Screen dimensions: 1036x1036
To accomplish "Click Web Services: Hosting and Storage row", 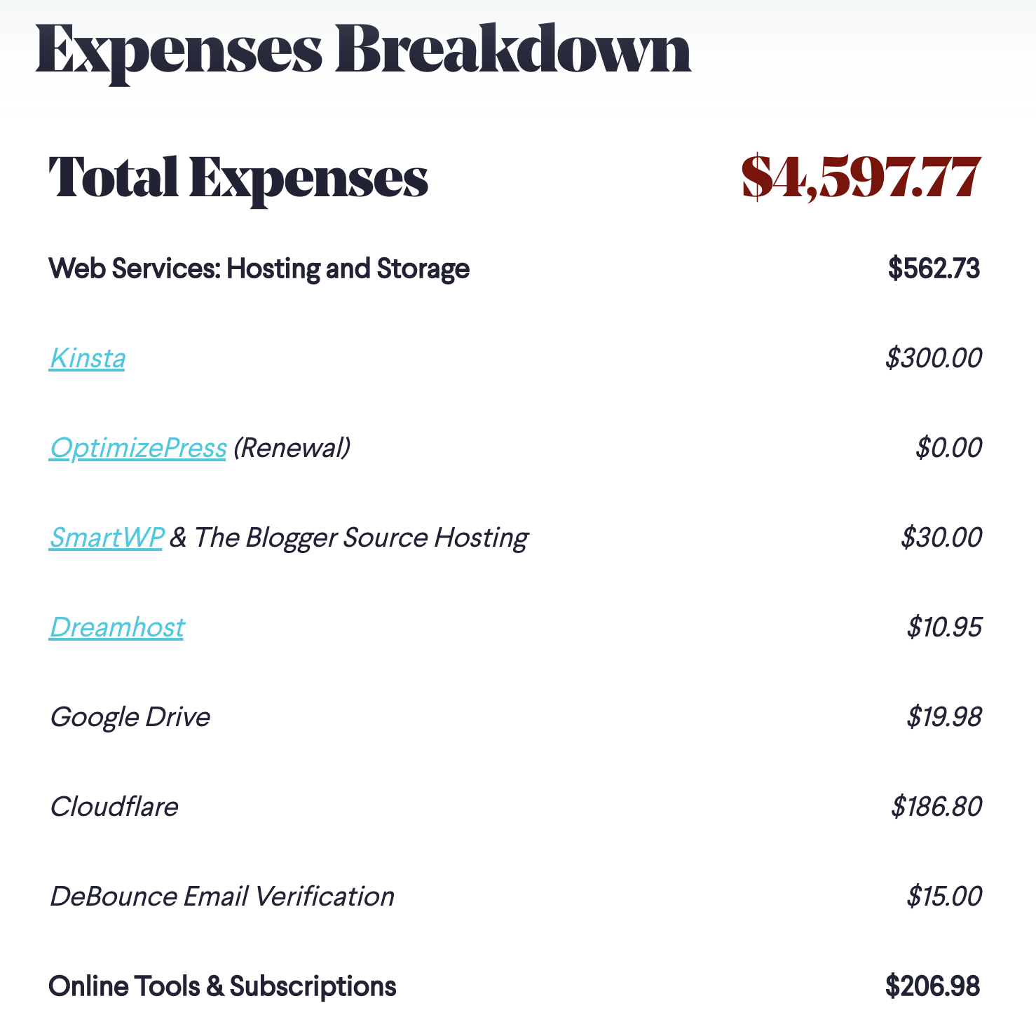I will tap(515, 268).
